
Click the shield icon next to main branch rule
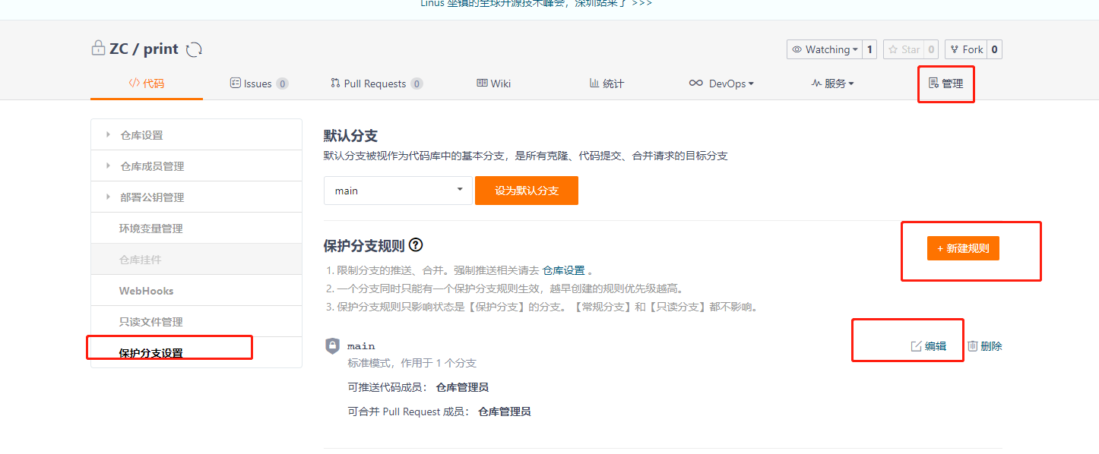click(x=333, y=346)
